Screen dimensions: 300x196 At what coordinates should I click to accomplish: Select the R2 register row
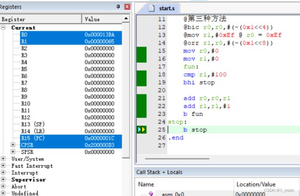(71, 48)
